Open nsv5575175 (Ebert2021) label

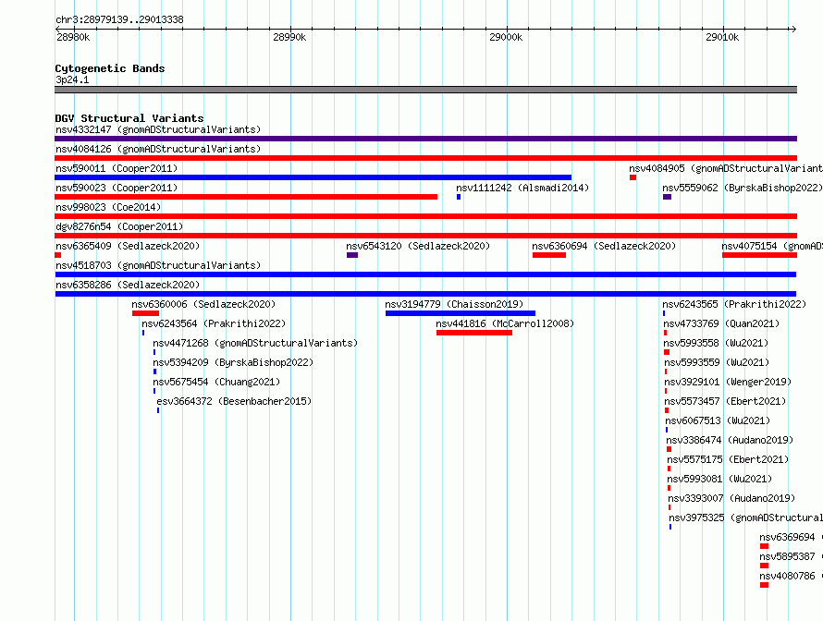728,459
